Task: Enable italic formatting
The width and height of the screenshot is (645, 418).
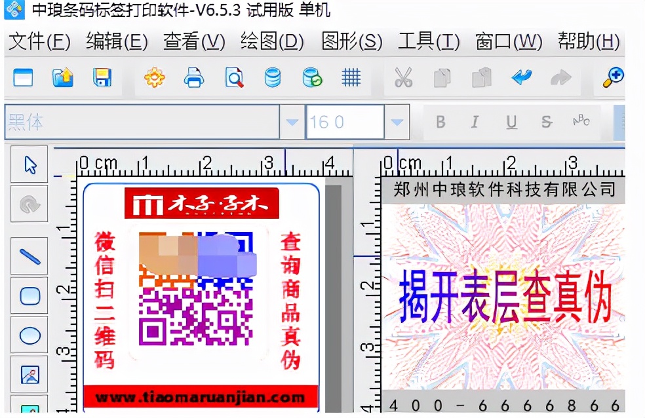Action: 475,121
